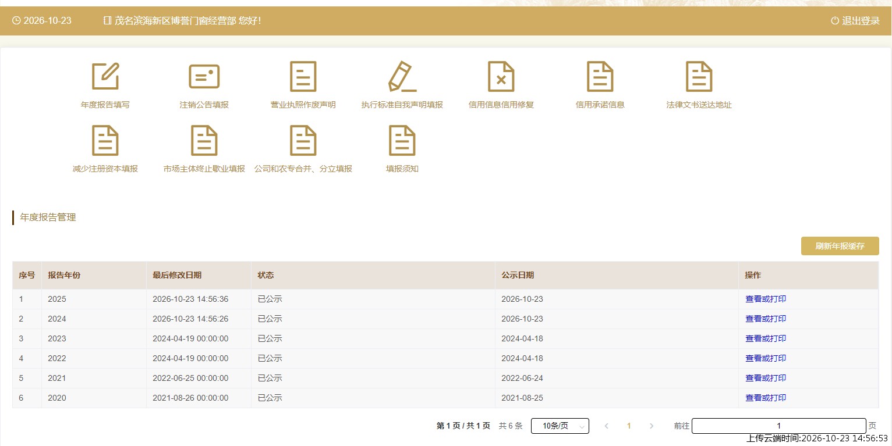Viewport: 892px width, 446px height.
Task: Go to next page with right chevron
Action: 652,426
